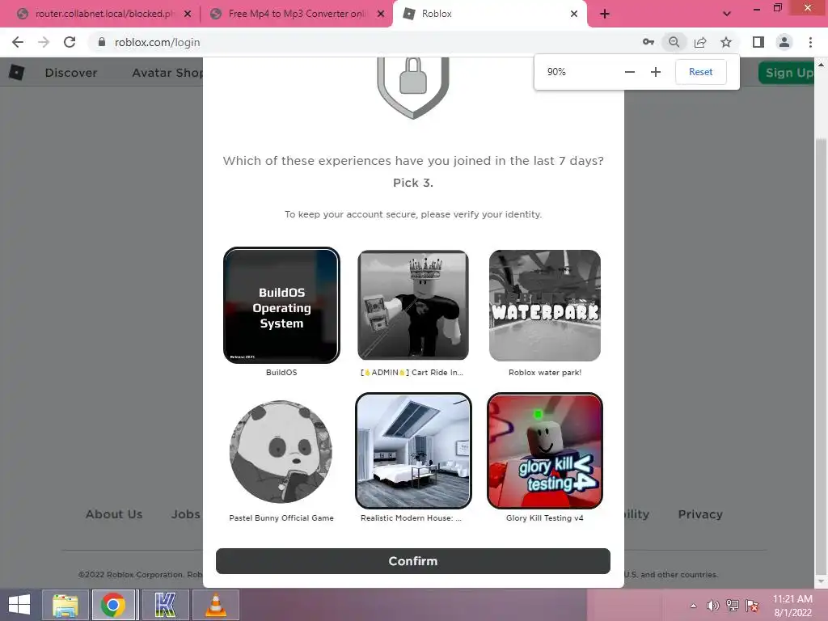
Task: Reset the page zoom level
Action: point(701,72)
